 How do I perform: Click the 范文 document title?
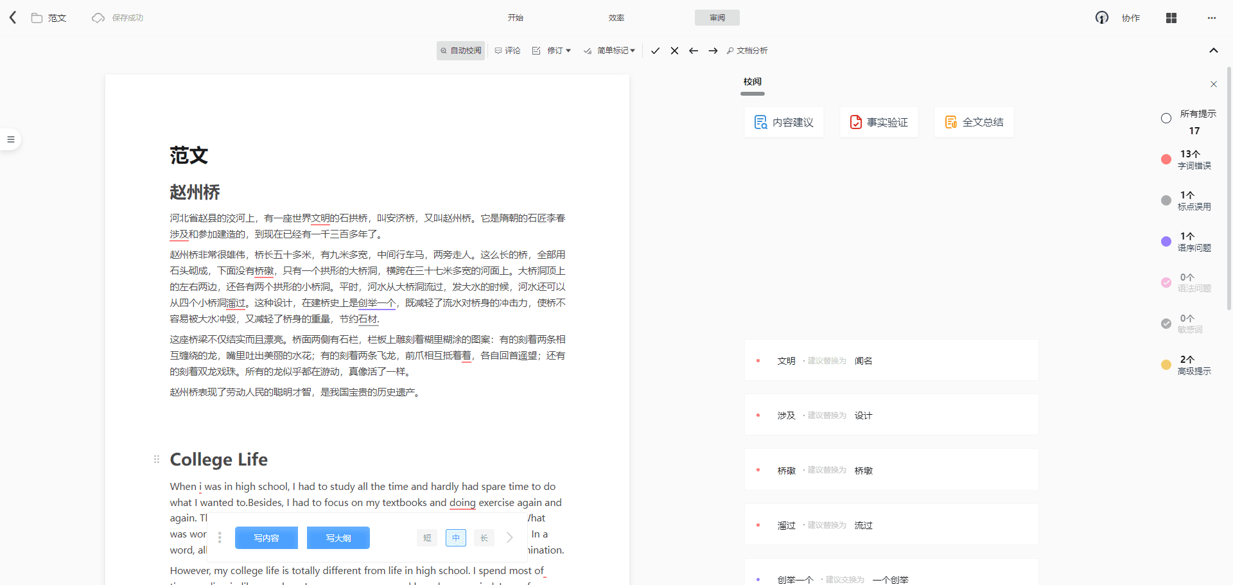[189, 155]
